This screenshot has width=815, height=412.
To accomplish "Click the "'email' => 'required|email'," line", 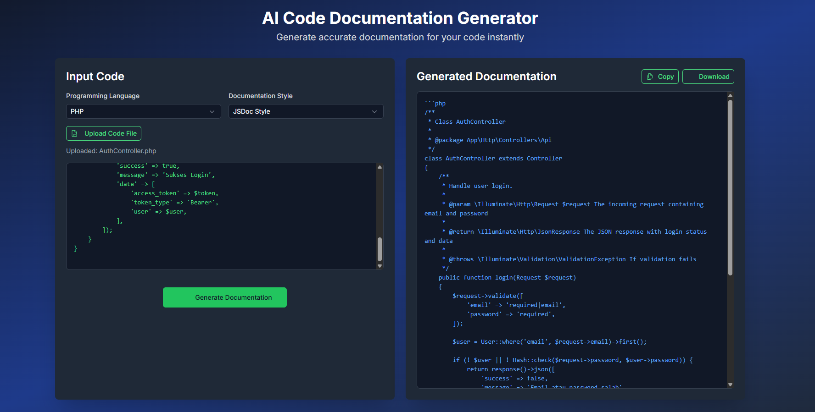I will tap(516, 305).
